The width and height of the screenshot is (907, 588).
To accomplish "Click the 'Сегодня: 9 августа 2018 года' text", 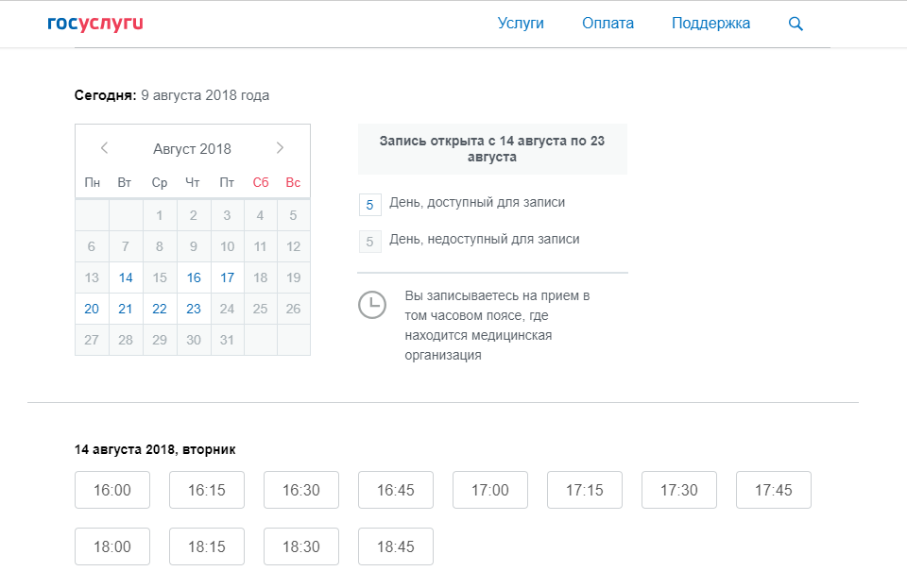I will 172,95.
